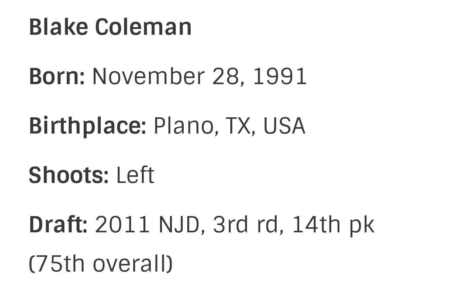Click the draft year 2011
Screen dimensions: 460x298
(122, 224)
